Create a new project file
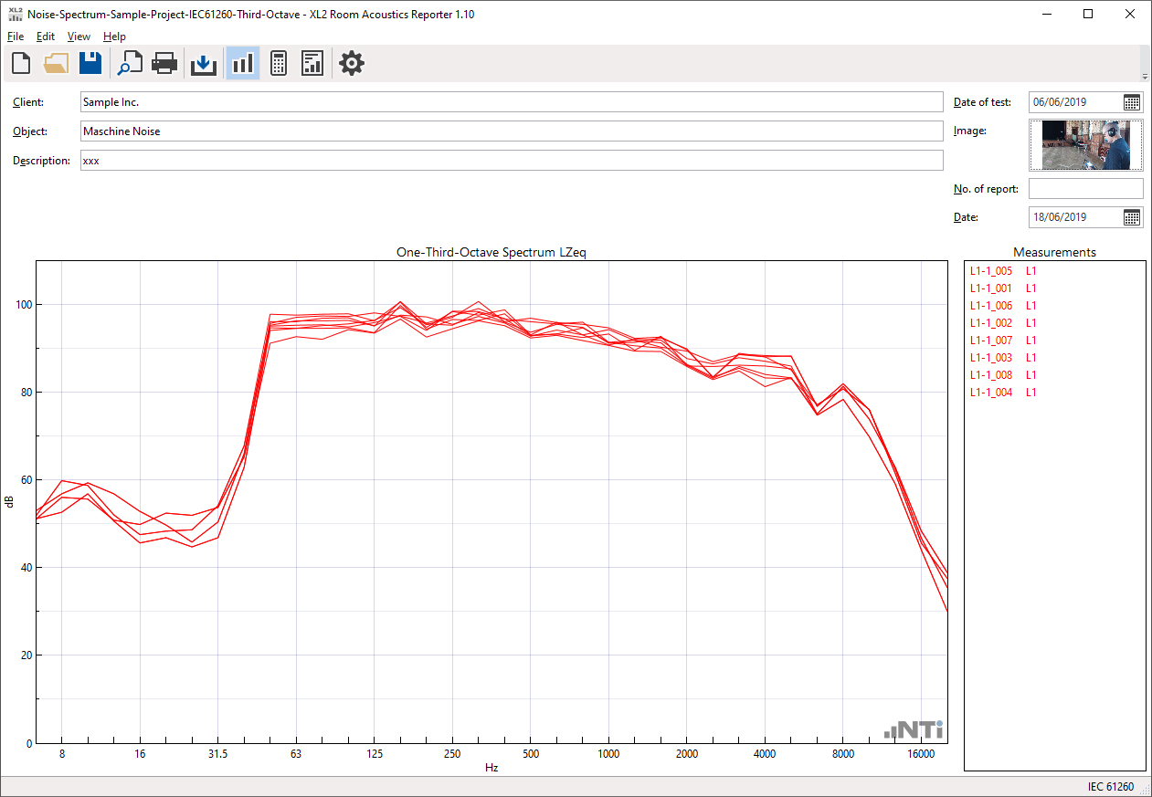The image size is (1152, 797). point(21,63)
